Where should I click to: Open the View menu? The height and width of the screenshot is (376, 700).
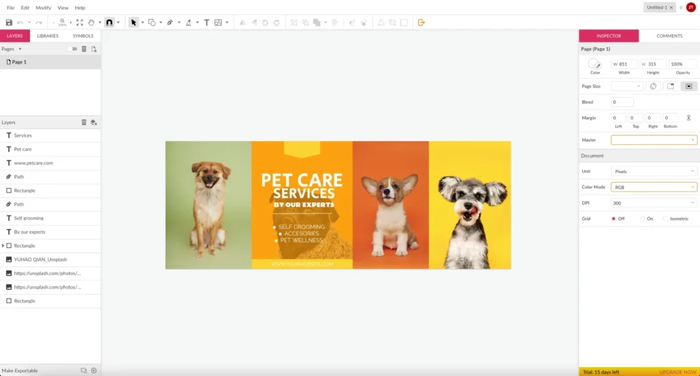(63, 8)
